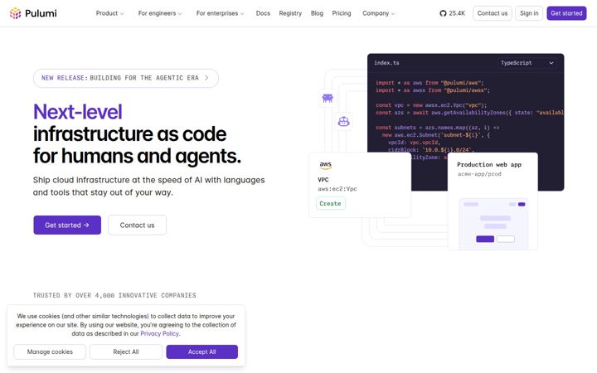This screenshot has height=373, width=597.
Task: Select the index.ts file tab
Action: click(387, 63)
